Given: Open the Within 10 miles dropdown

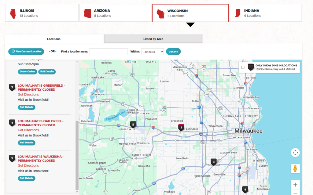Looking at the screenshot, I should coord(153,52).
